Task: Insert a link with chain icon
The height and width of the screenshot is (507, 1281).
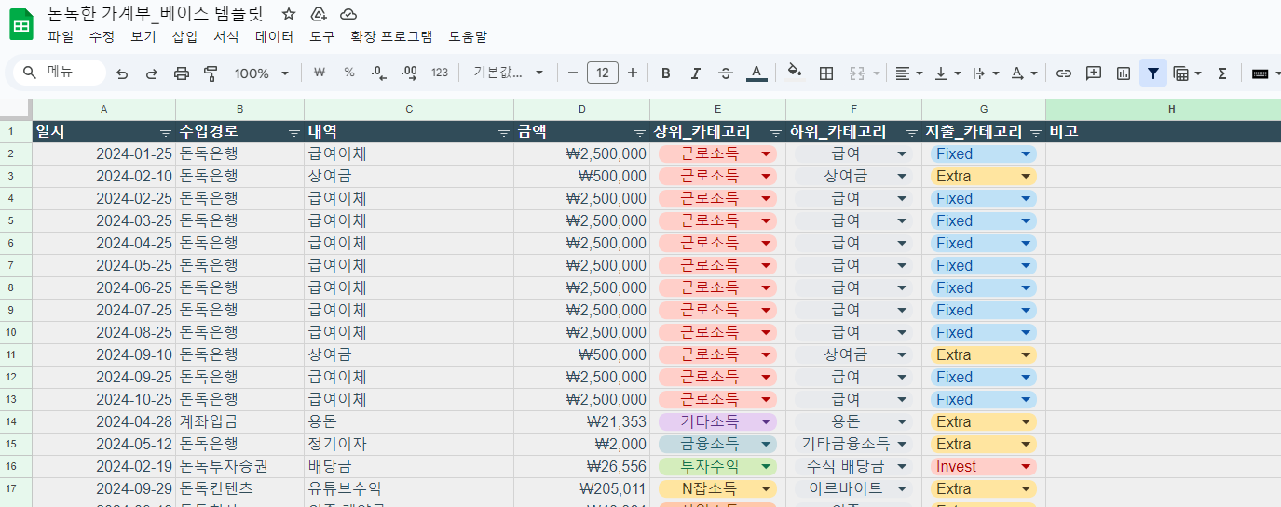Action: 1063,73
